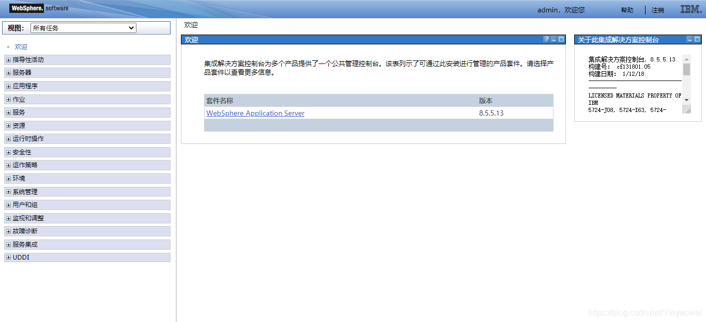Click the 版本 column header
This screenshot has width=706, height=322.
486,101
